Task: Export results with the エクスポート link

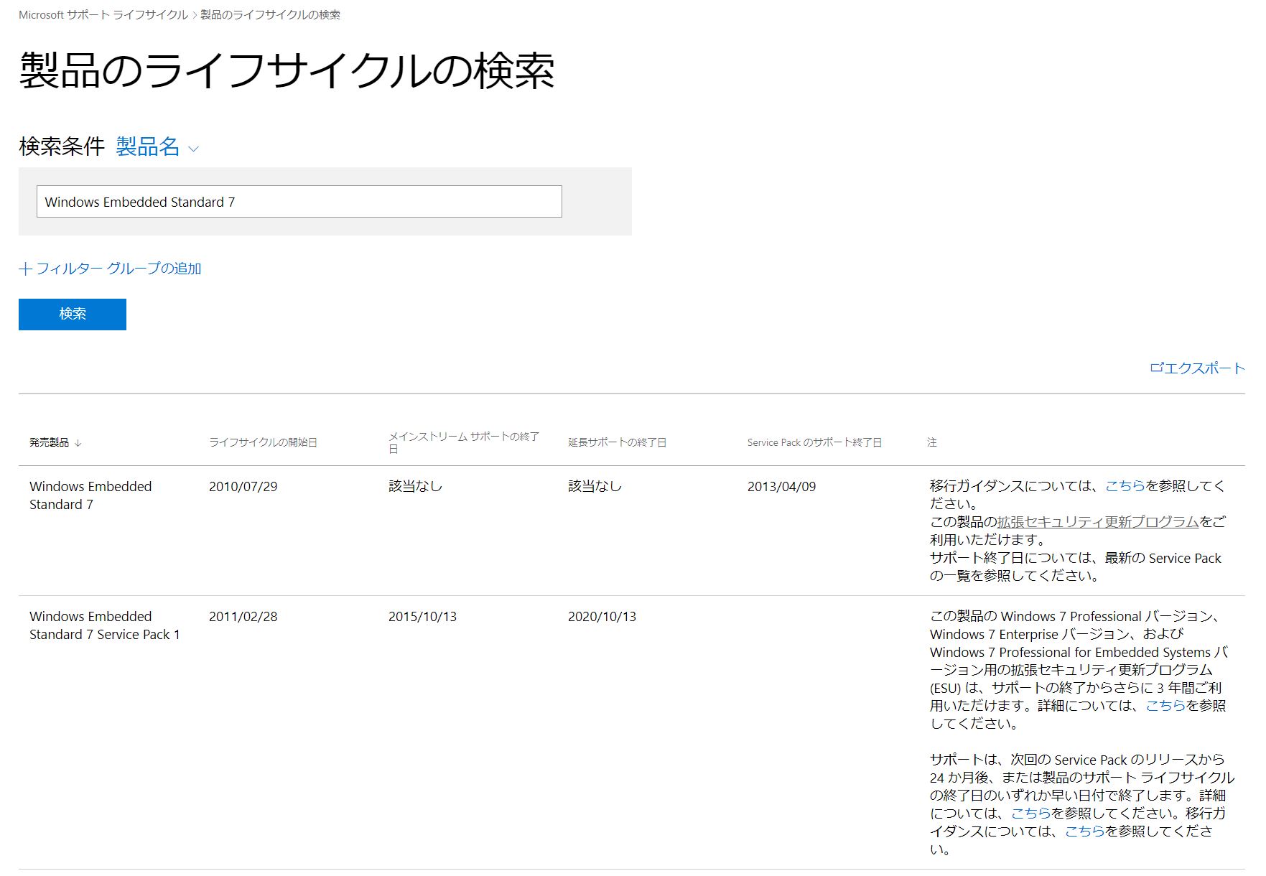Action: coord(1197,368)
